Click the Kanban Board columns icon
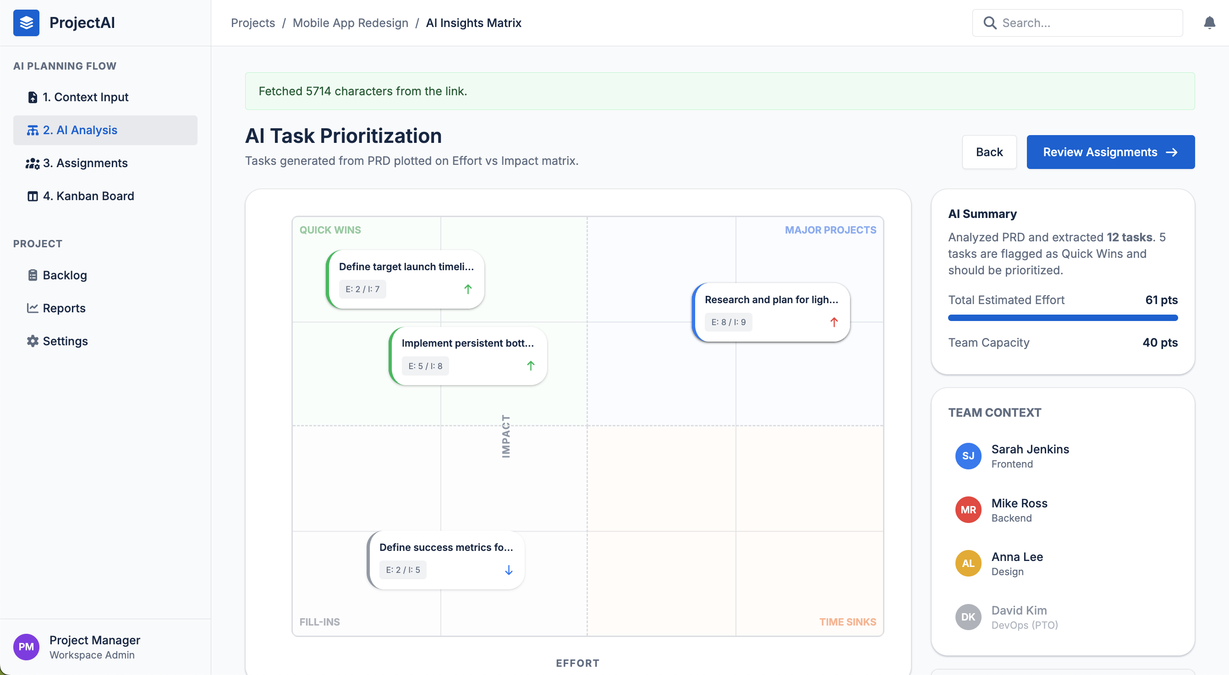Viewport: 1229px width, 675px height. point(33,196)
